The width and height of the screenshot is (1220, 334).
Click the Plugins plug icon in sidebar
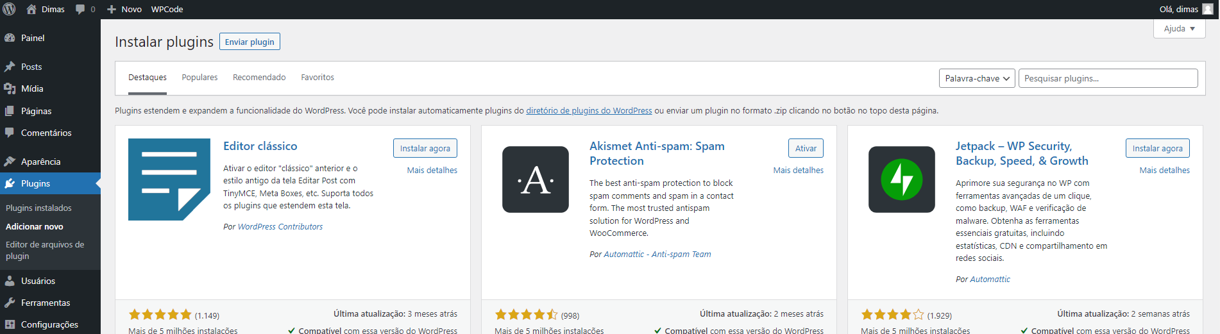click(10, 183)
